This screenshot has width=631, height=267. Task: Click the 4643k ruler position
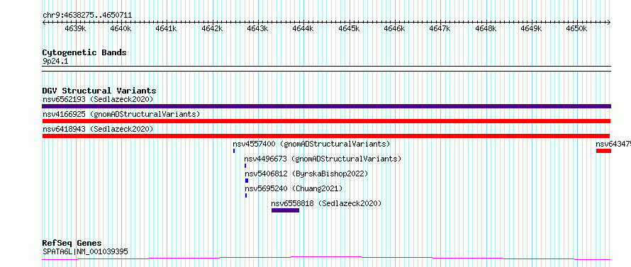point(257,29)
